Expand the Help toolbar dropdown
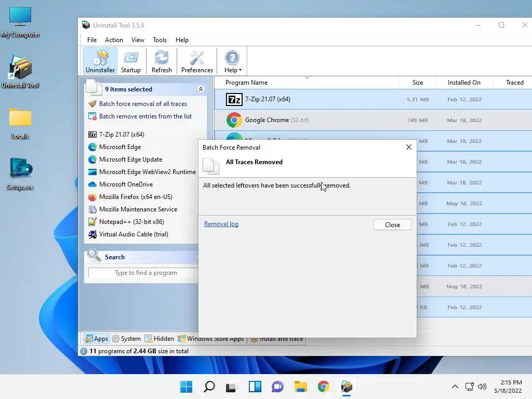This screenshot has width=532, height=399. point(233,61)
